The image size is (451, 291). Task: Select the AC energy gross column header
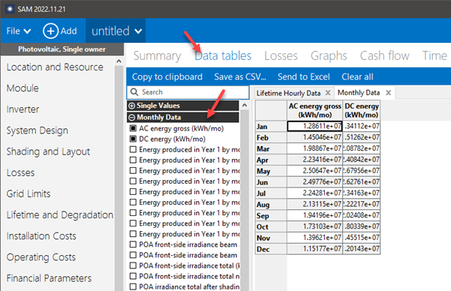315,110
